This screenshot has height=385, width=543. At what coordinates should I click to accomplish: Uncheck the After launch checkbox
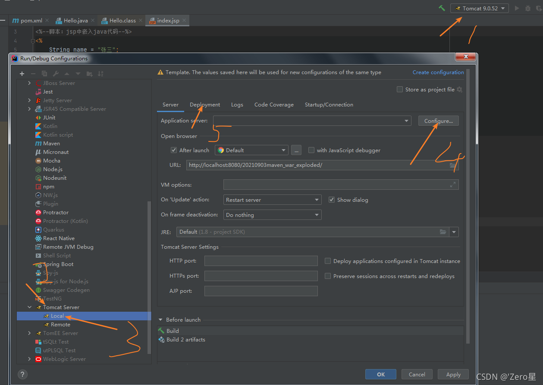[174, 150]
